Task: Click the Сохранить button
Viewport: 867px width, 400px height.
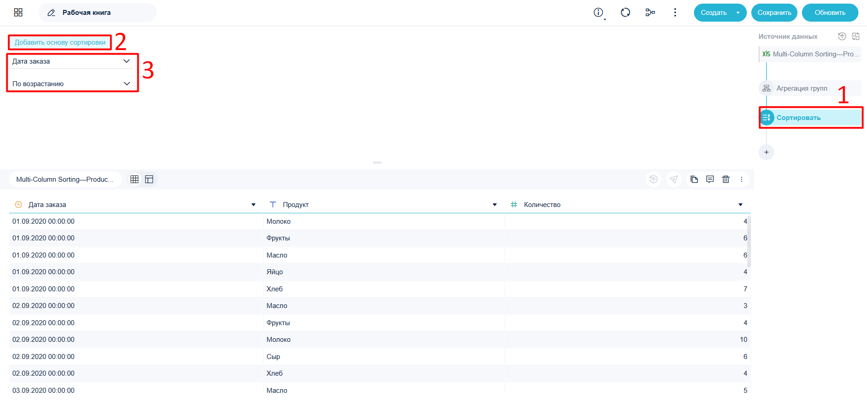Action: (774, 13)
